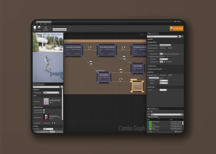Image resolution: width=216 pixels, height=154 pixels.
Task: Click the orange Combo Graph button
Action: coord(176,28)
